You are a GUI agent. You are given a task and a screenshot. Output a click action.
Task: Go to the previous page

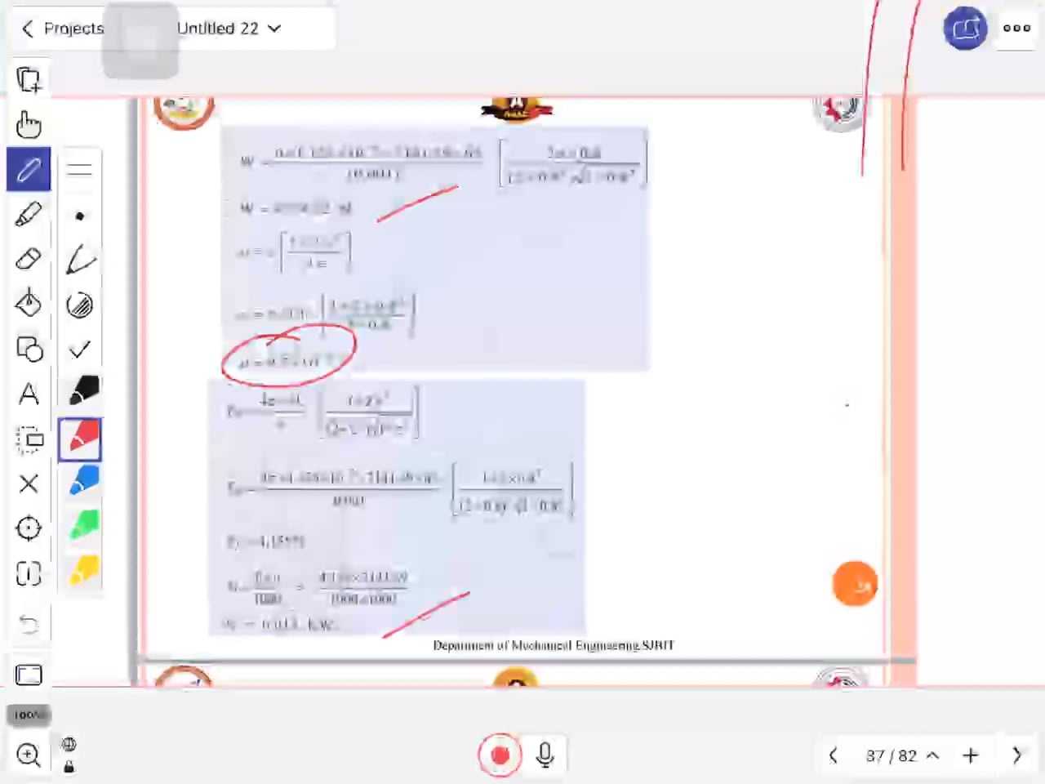[834, 755]
